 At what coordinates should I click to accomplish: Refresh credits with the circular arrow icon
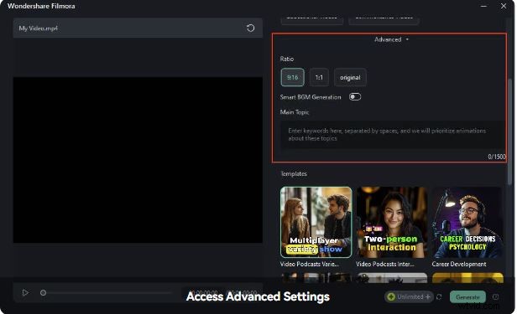point(439,297)
